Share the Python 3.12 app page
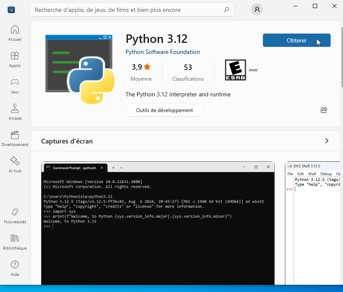 coord(324,110)
